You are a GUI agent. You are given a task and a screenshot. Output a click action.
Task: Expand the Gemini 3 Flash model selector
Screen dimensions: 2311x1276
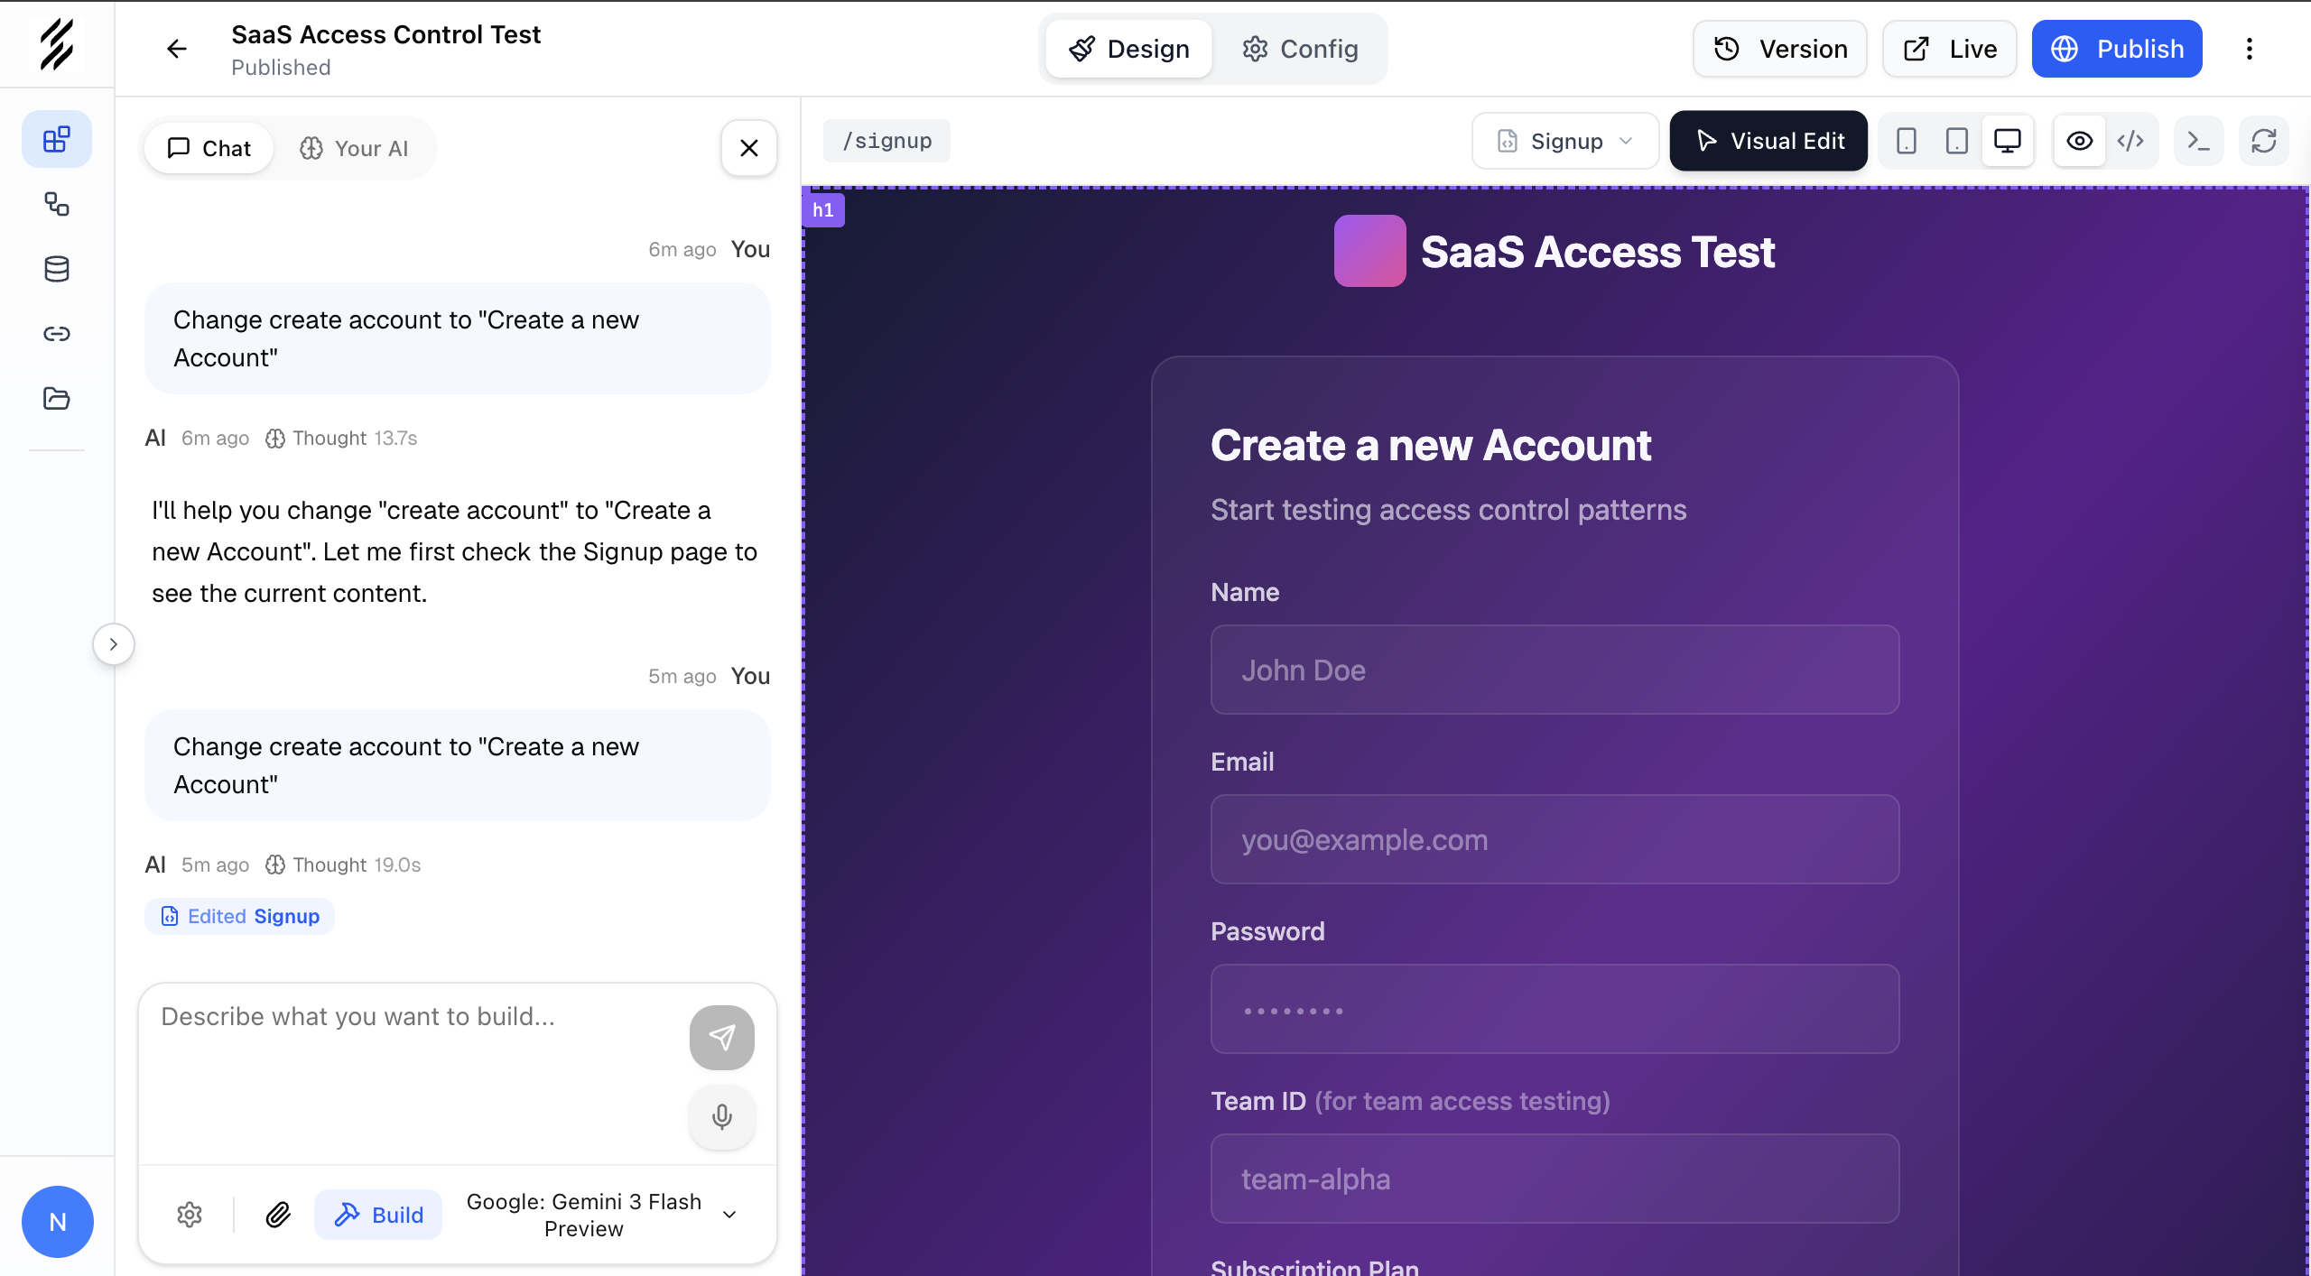(x=728, y=1215)
